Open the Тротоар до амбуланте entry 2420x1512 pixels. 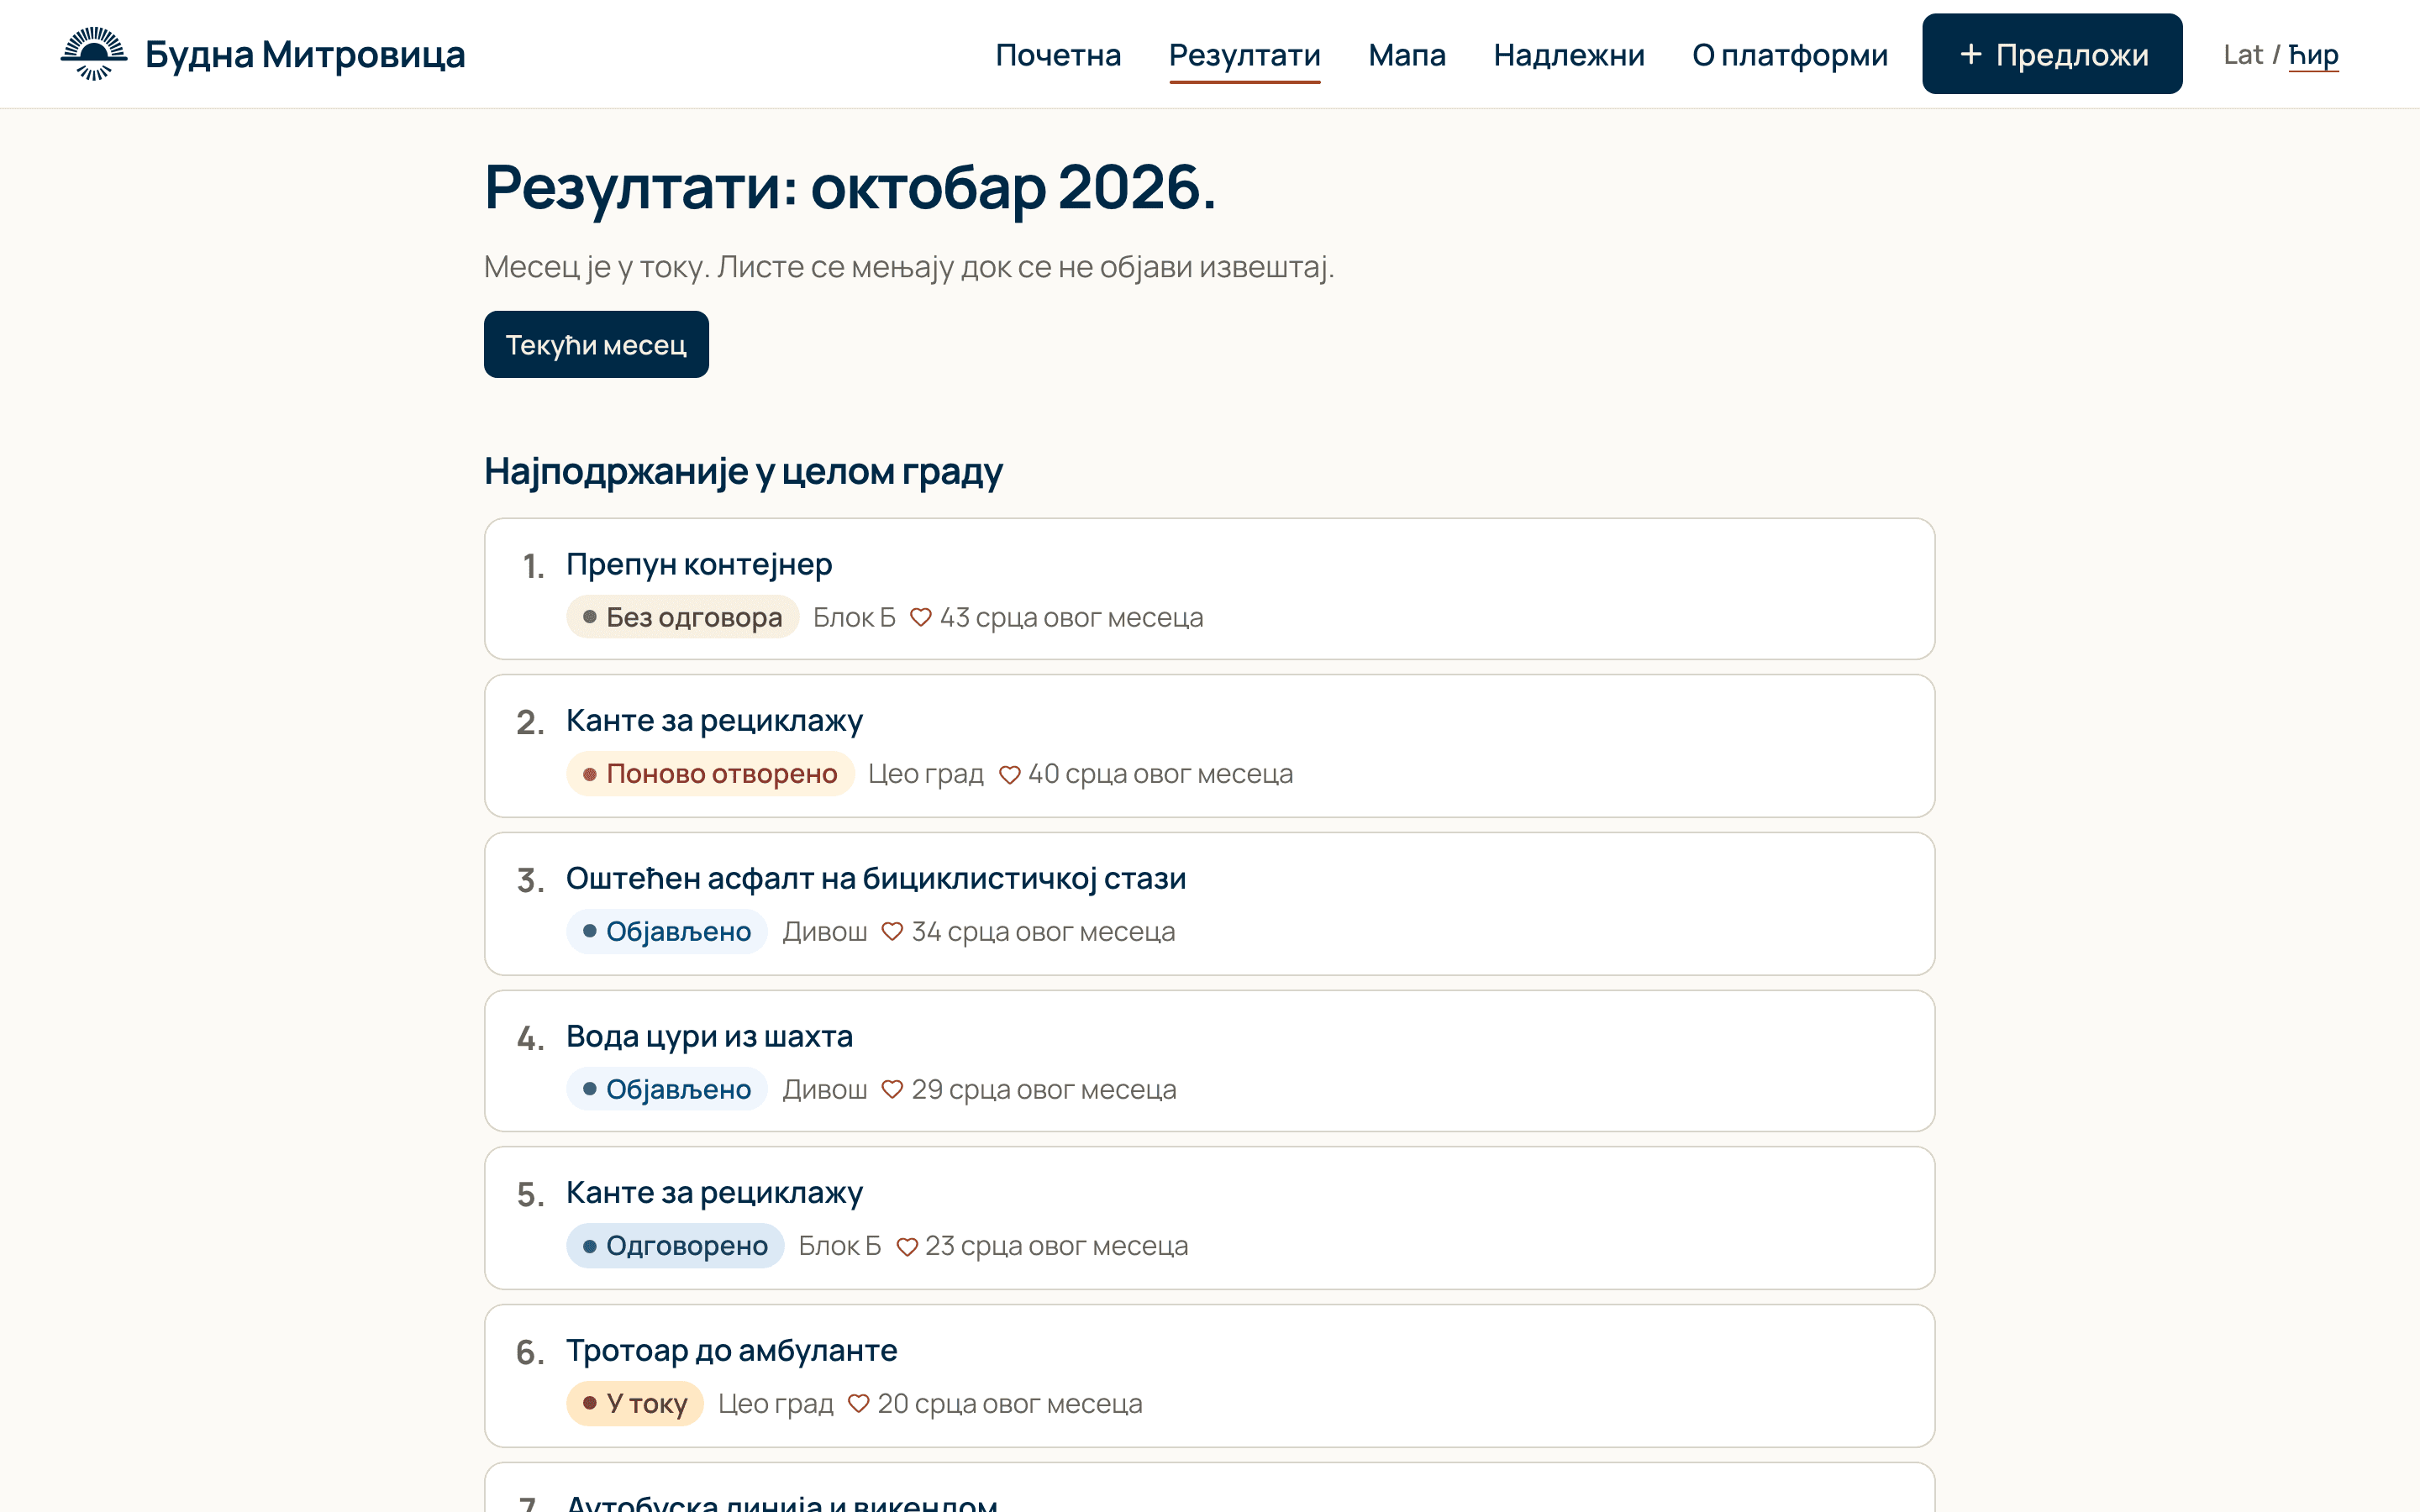click(1209, 1376)
